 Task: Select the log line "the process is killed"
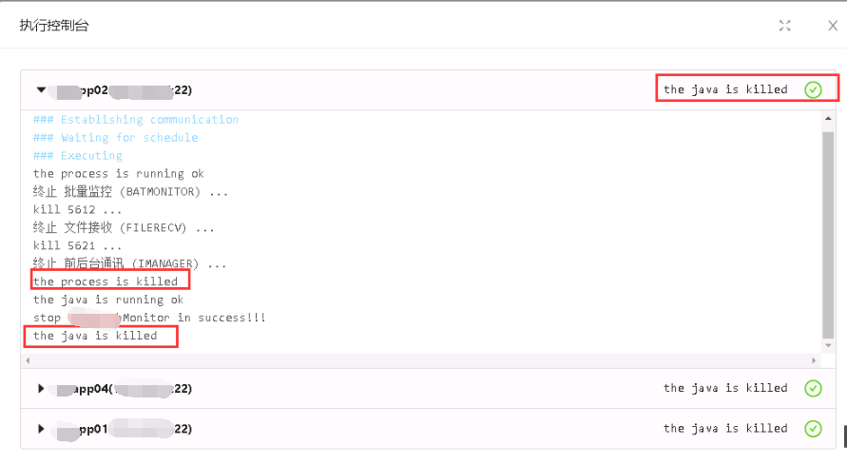(x=106, y=281)
